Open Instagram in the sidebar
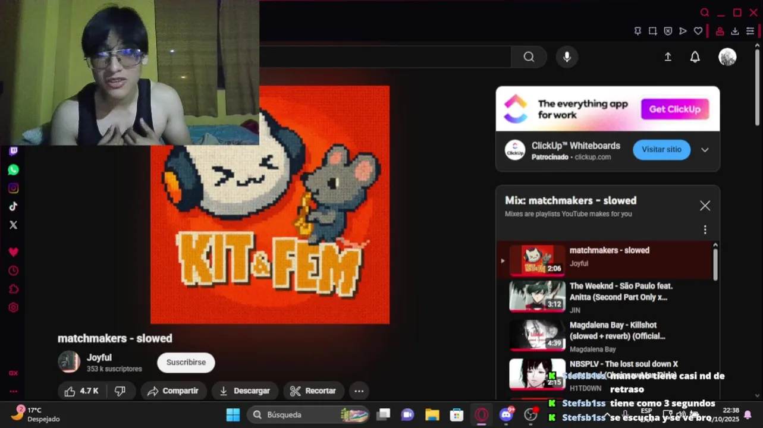Image resolution: width=763 pixels, height=428 pixels. pos(13,188)
